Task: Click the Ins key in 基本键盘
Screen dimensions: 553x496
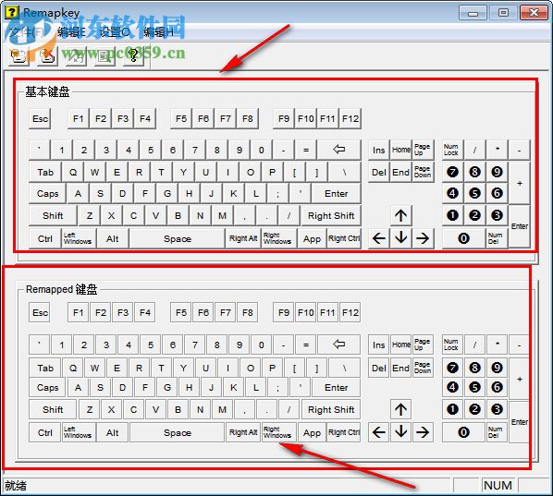Action: (379, 150)
